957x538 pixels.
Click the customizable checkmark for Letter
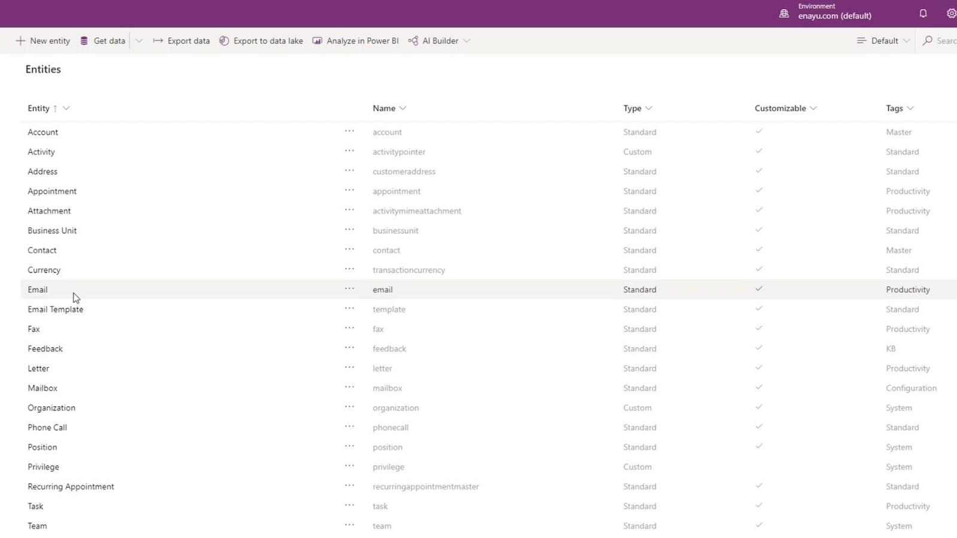(x=758, y=368)
